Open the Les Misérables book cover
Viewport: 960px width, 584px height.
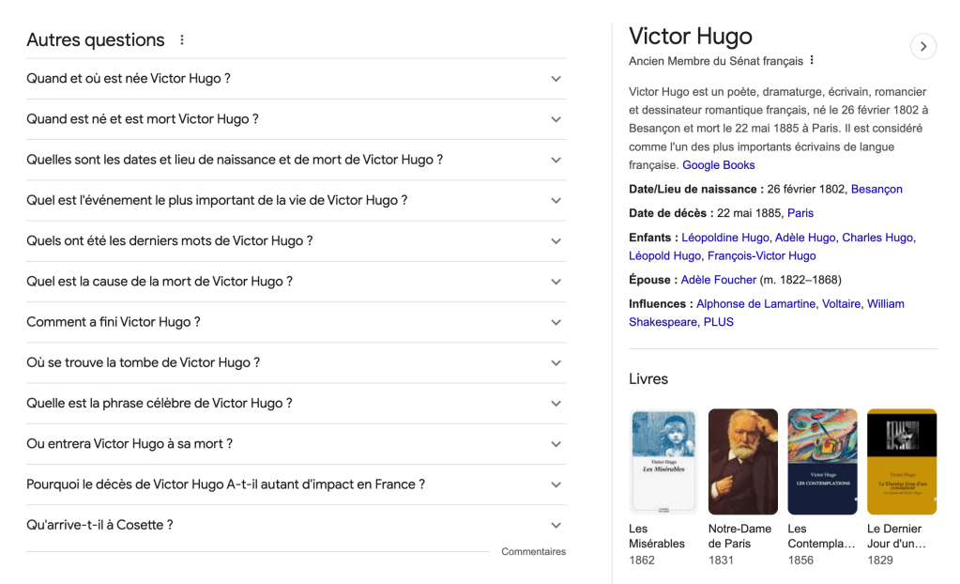tap(663, 462)
